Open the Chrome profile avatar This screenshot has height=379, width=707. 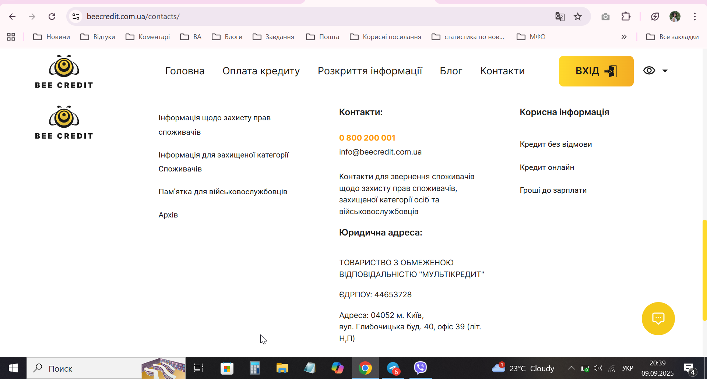[675, 17]
